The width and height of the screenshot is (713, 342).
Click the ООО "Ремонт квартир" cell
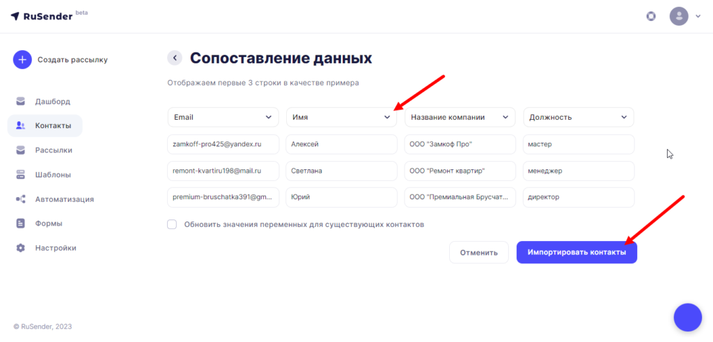460,171
